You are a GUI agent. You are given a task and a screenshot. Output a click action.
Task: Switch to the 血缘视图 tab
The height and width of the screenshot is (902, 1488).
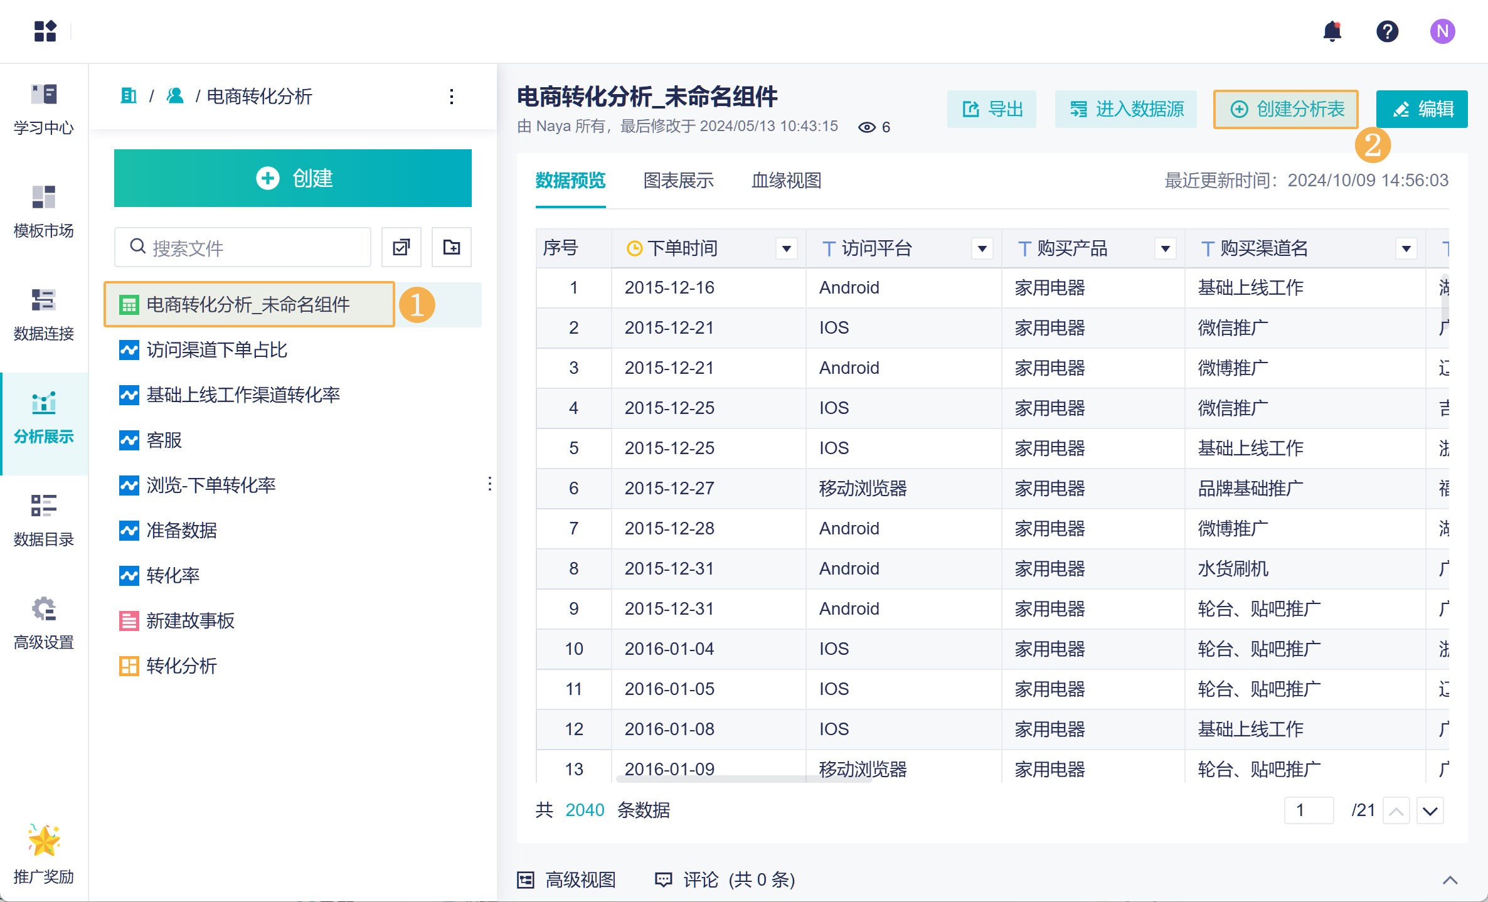(x=786, y=181)
